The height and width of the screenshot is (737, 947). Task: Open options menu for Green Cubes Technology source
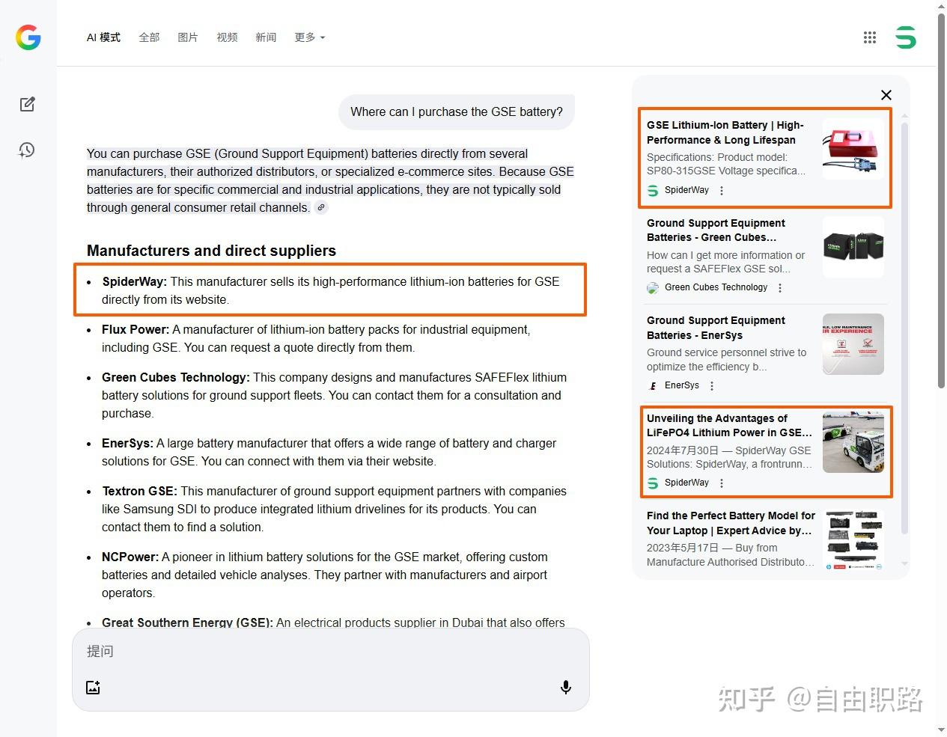[780, 288]
